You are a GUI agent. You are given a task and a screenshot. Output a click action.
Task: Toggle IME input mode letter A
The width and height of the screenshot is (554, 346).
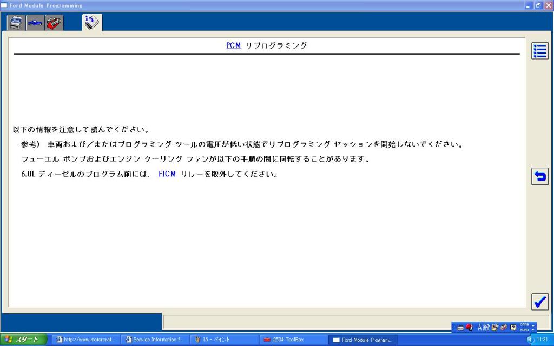click(x=480, y=327)
